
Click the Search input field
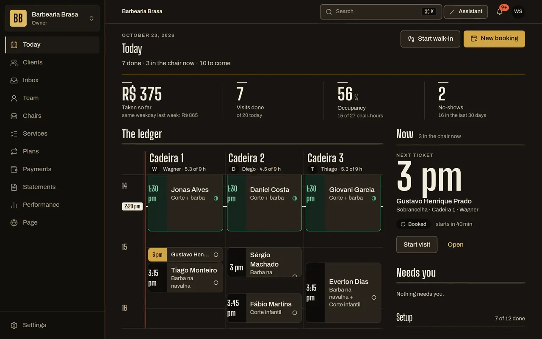point(381,12)
